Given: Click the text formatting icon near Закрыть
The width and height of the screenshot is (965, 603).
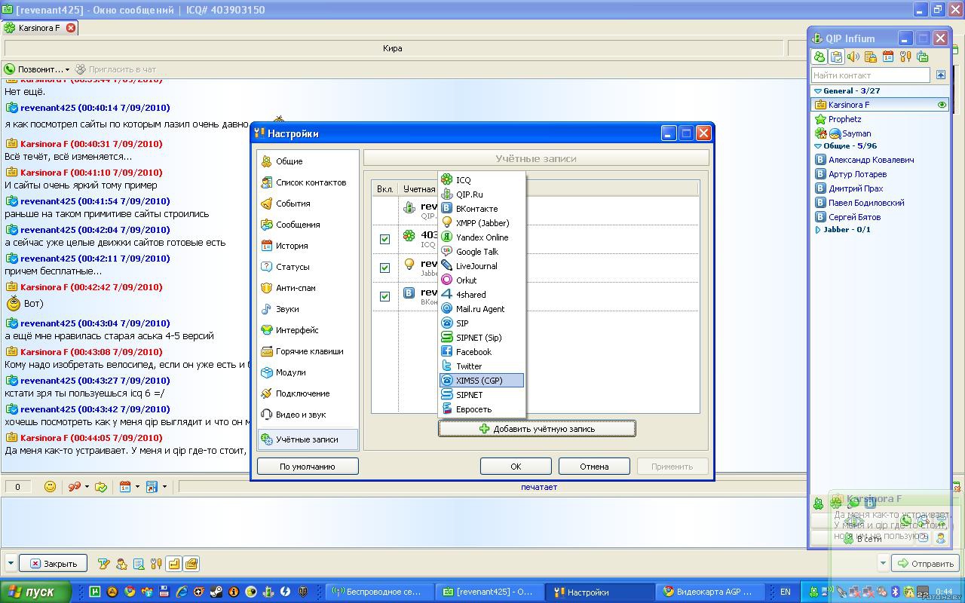Looking at the screenshot, I should point(104,563).
